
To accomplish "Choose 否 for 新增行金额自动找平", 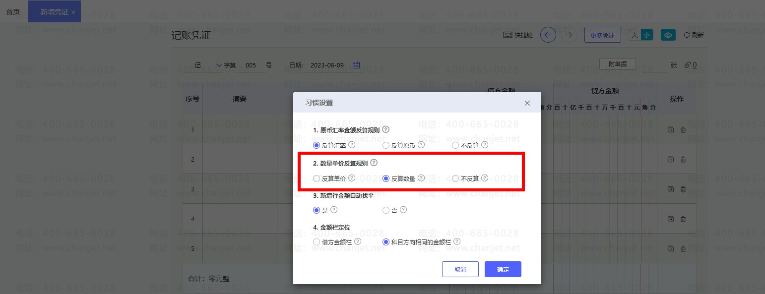I will (386, 210).
